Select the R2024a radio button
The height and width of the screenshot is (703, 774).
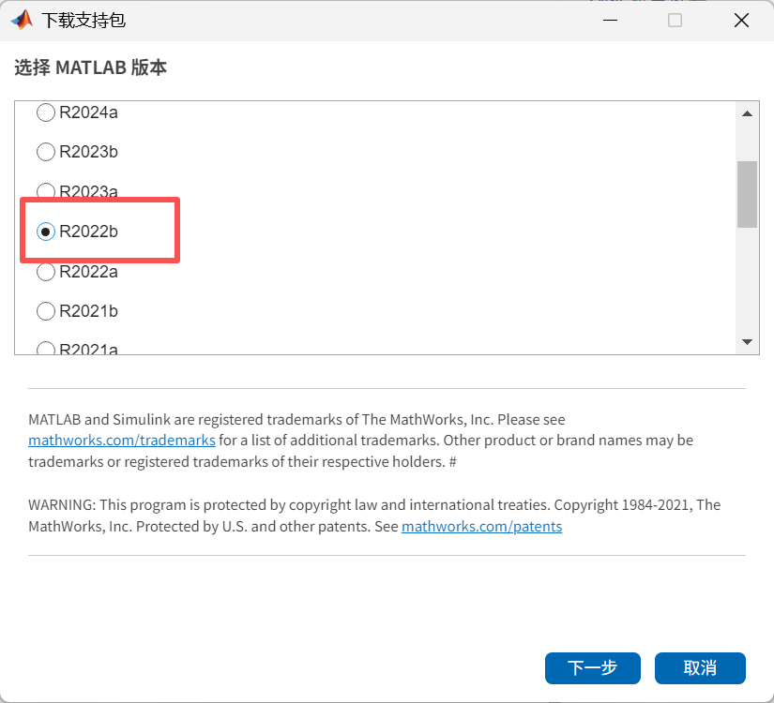point(46,112)
